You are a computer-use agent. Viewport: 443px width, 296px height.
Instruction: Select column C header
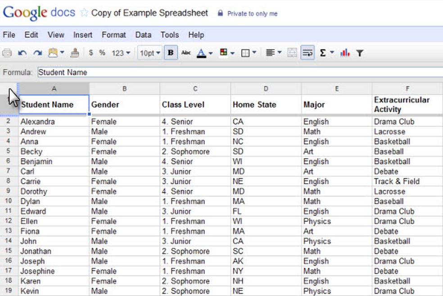point(195,89)
